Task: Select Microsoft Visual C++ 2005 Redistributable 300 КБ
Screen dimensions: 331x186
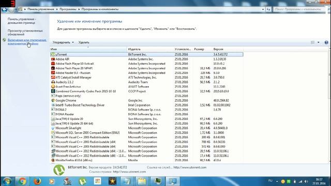Action: click(x=146, y=137)
